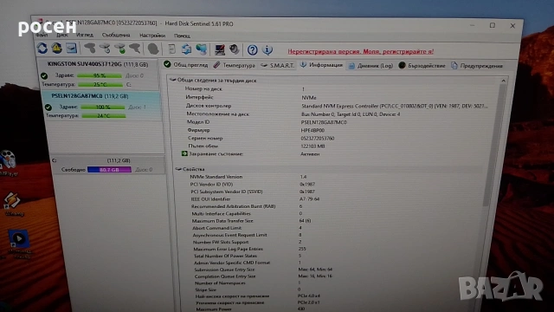554x312 pixels.
Task: Click the green arrow icon beside Захранване състояние
Action: [184, 154]
